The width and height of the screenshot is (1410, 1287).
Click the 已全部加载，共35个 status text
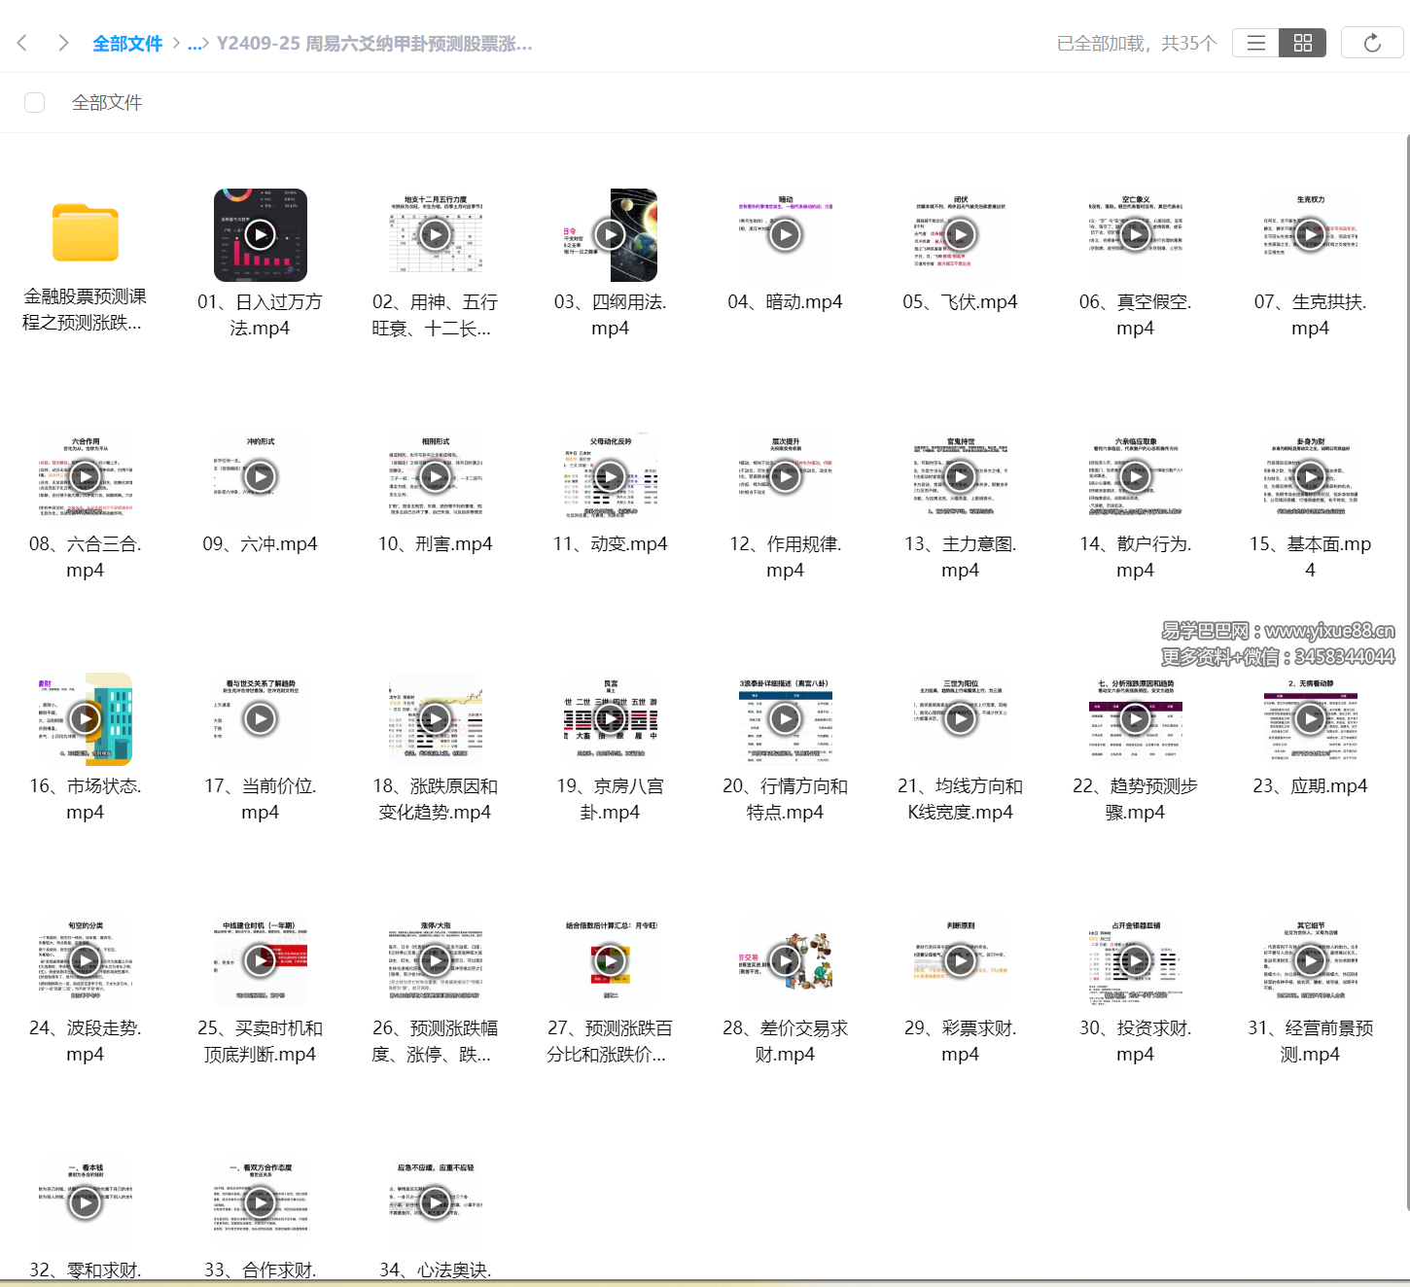[1136, 43]
